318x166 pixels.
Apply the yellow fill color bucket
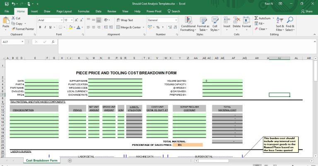point(70,27)
